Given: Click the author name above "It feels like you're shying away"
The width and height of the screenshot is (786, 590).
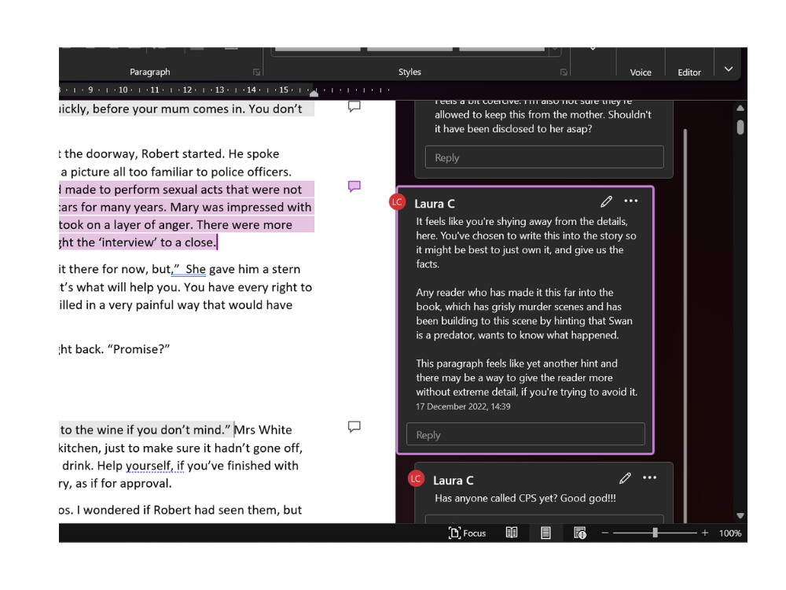Looking at the screenshot, I should point(434,204).
